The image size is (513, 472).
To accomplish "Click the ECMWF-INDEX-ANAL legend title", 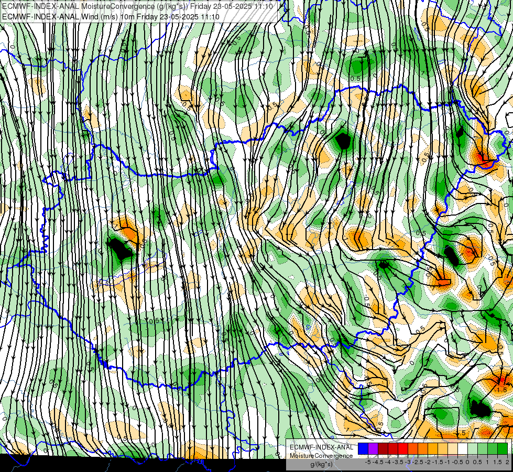I will click(322, 447).
